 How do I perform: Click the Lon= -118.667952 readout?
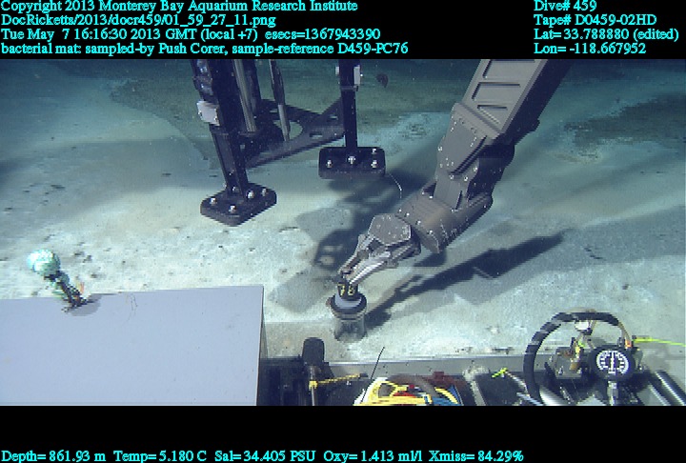point(591,48)
